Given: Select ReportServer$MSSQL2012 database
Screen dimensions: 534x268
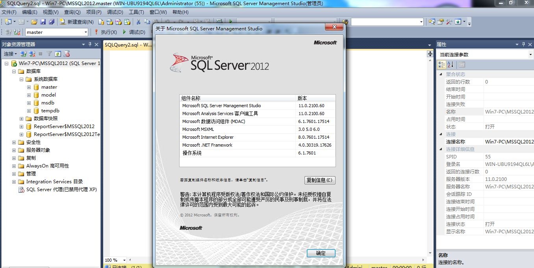Looking at the screenshot, I should [64, 127].
